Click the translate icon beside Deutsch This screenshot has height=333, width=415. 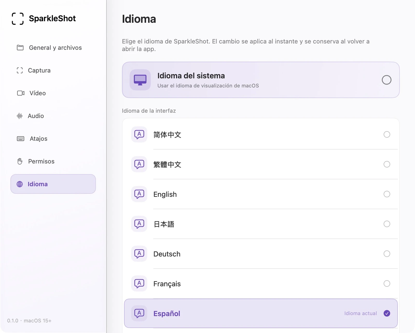[x=139, y=254]
